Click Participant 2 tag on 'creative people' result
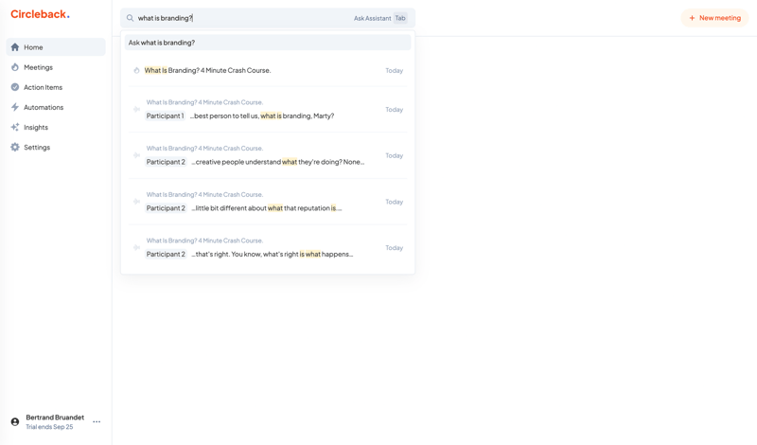The image size is (757, 445). (166, 162)
